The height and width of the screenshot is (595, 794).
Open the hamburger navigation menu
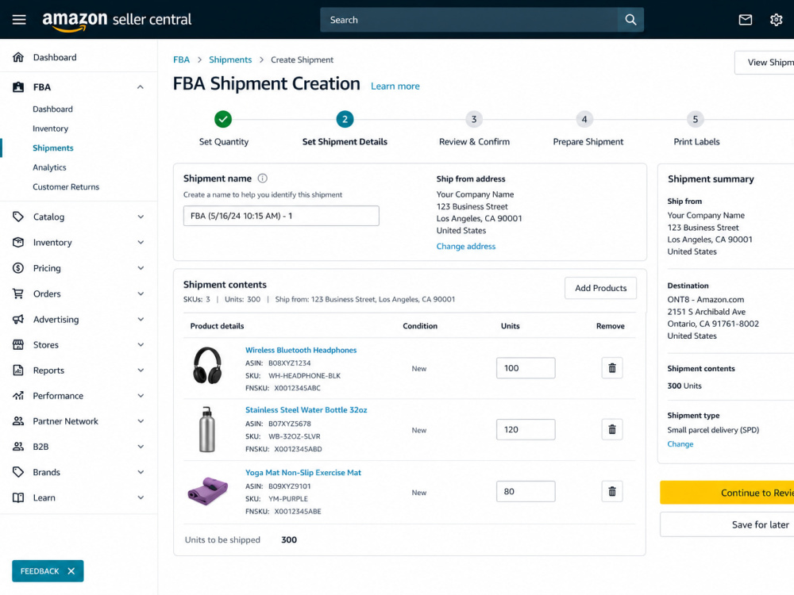(x=19, y=20)
